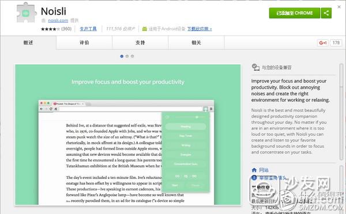Click the 与您的设备兼容 compatibility text

click(277, 67)
